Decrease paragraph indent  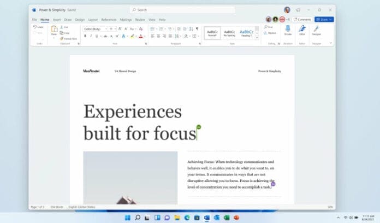(x=179, y=29)
